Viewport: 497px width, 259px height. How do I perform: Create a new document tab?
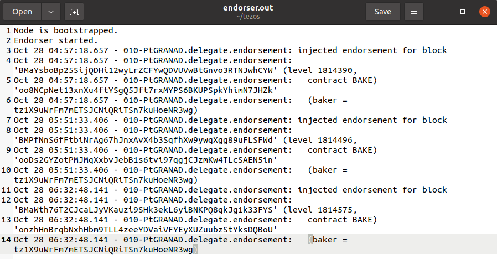tap(74, 12)
